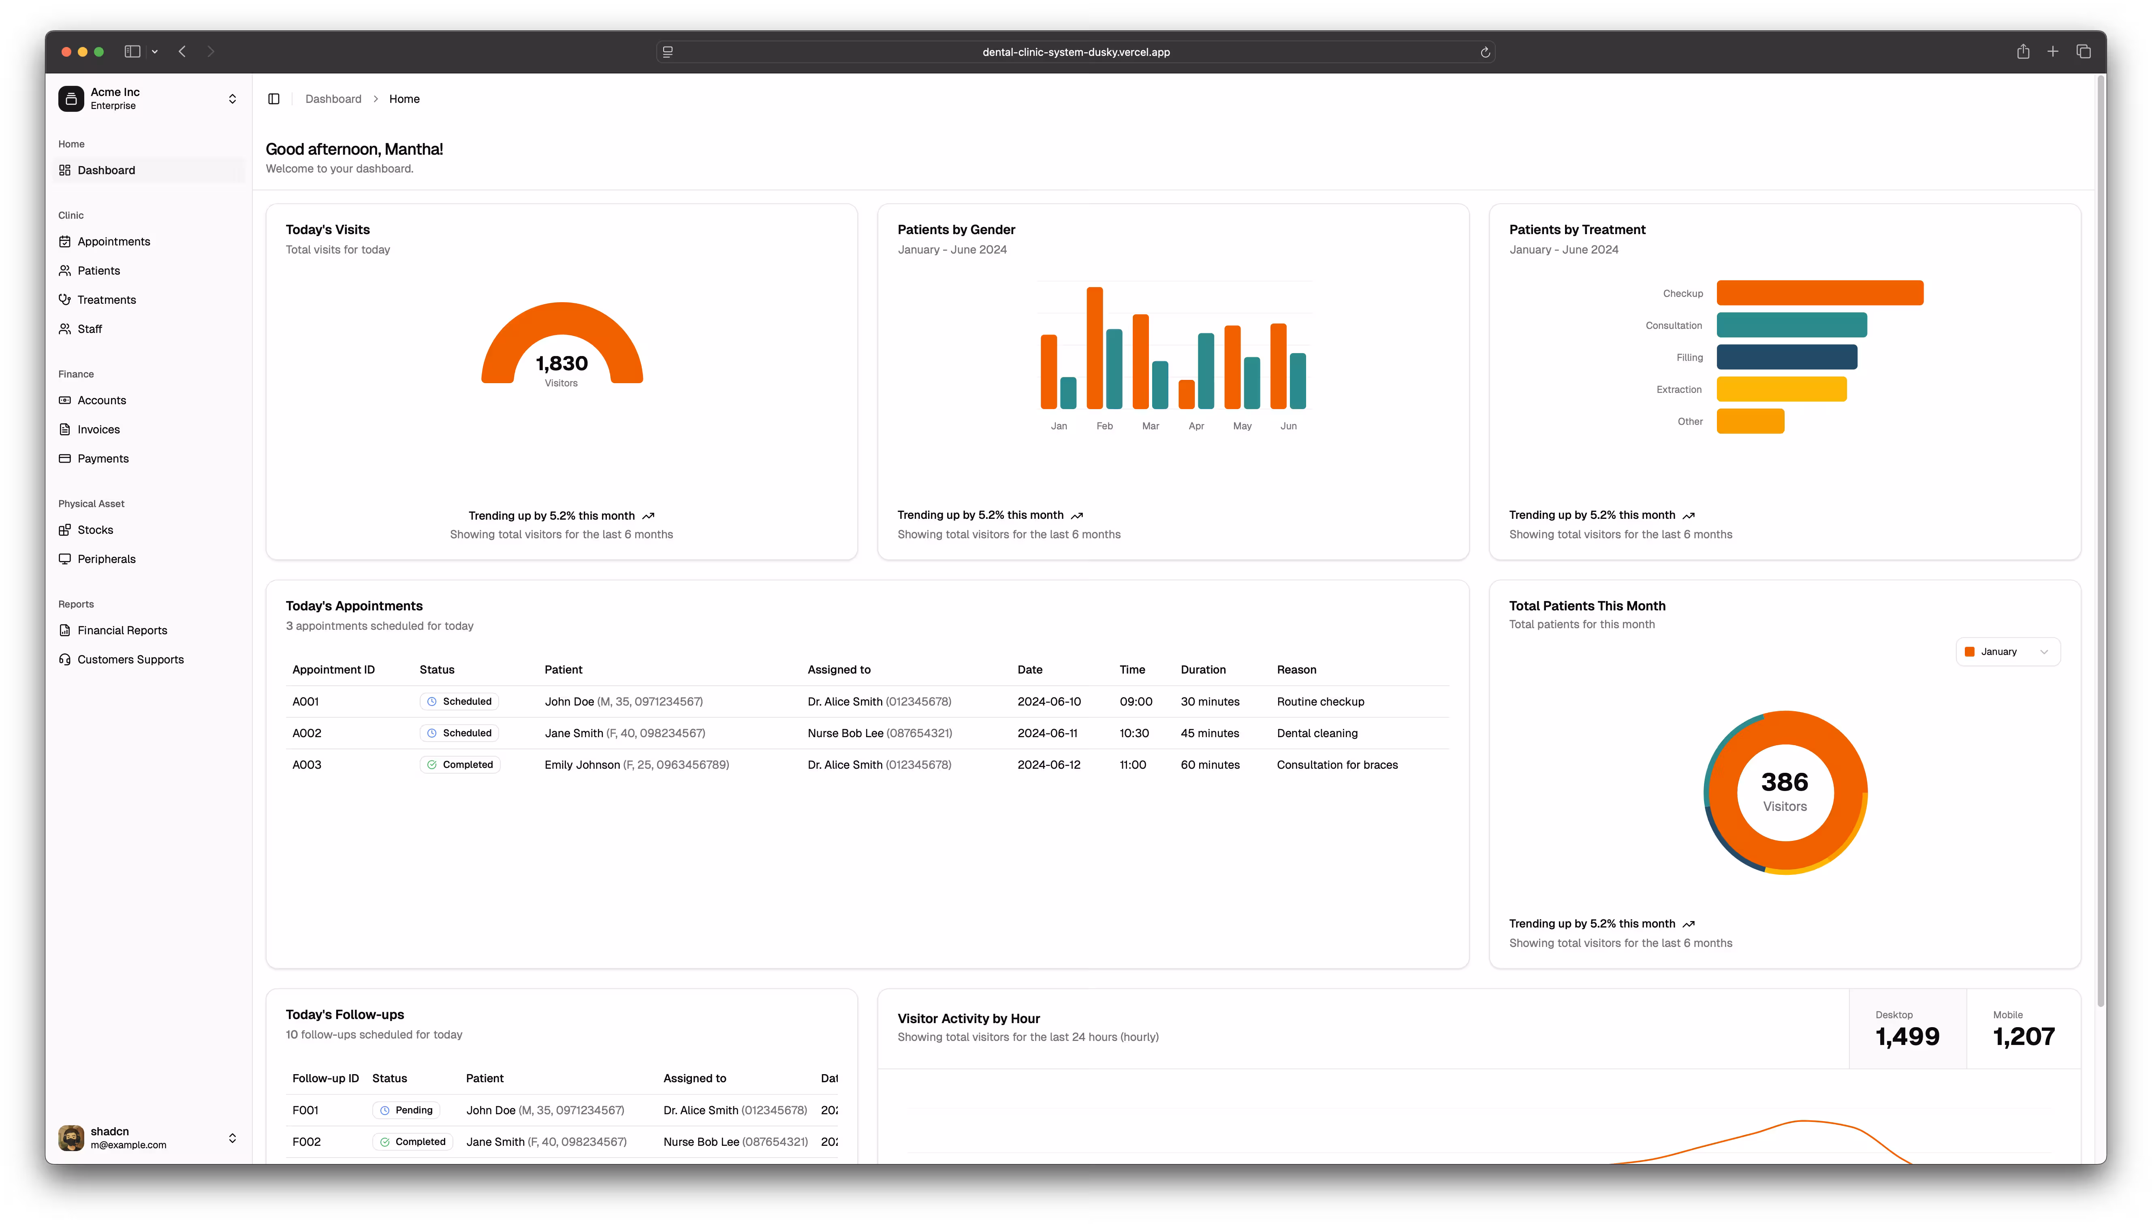Go to Invoices in the Finance section
Screen dimensions: 2152x1224
pyautogui.click(x=98, y=430)
